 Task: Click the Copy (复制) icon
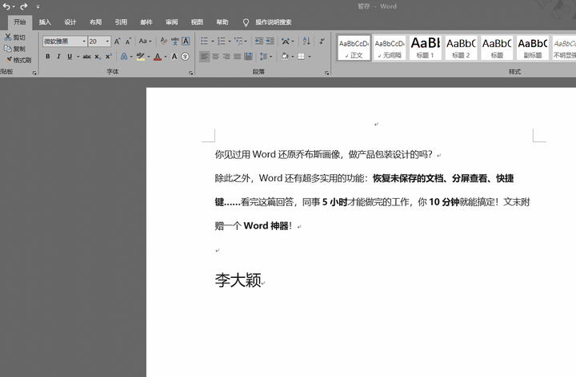coord(8,49)
